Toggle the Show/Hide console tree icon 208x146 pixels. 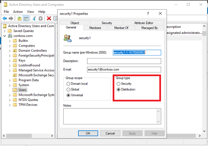point(26,18)
